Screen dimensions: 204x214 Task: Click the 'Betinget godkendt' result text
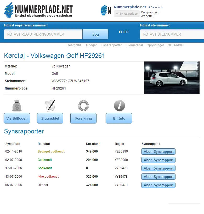coord(51,151)
